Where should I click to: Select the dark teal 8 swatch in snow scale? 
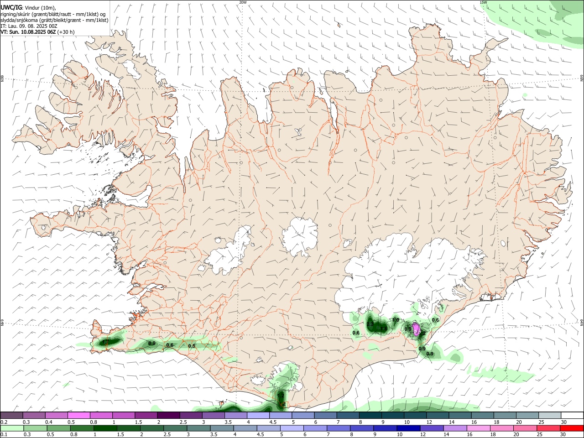point(370,415)
